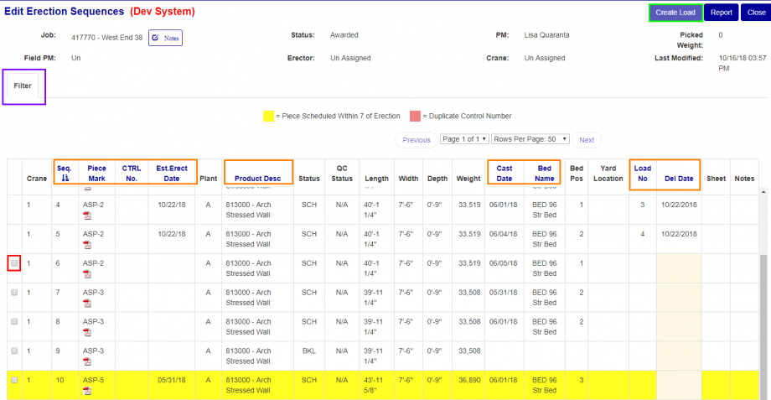Sort by Est.Erect Date column header
This screenshot has height=400, width=771.
(x=172, y=174)
